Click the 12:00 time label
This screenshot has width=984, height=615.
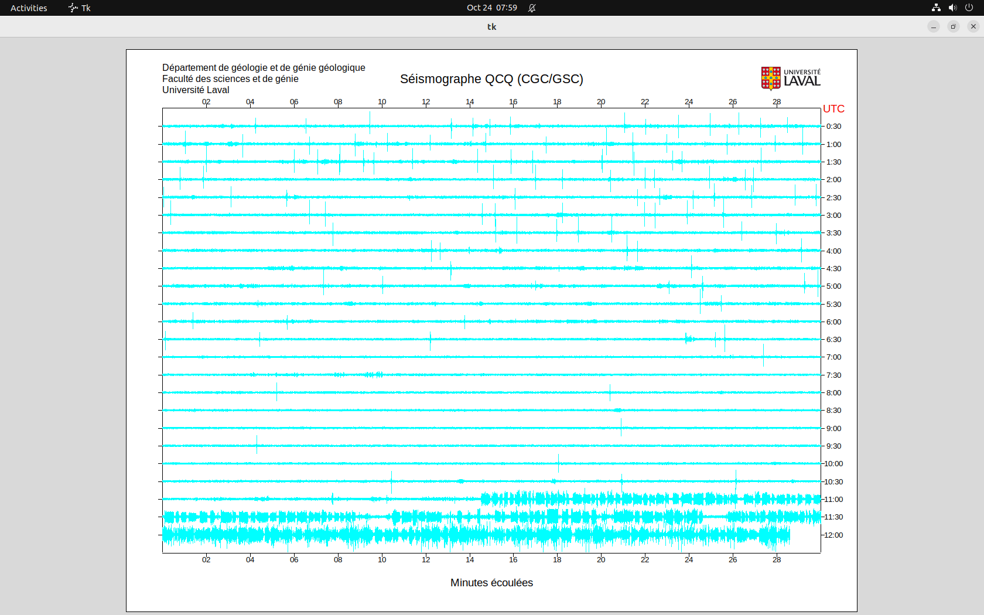click(x=833, y=535)
